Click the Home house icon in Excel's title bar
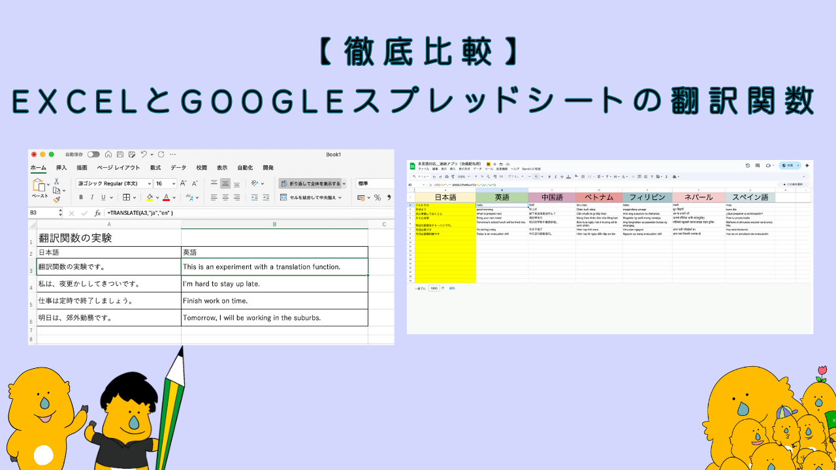This screenshot has height=470, width=836. (108, 155)
